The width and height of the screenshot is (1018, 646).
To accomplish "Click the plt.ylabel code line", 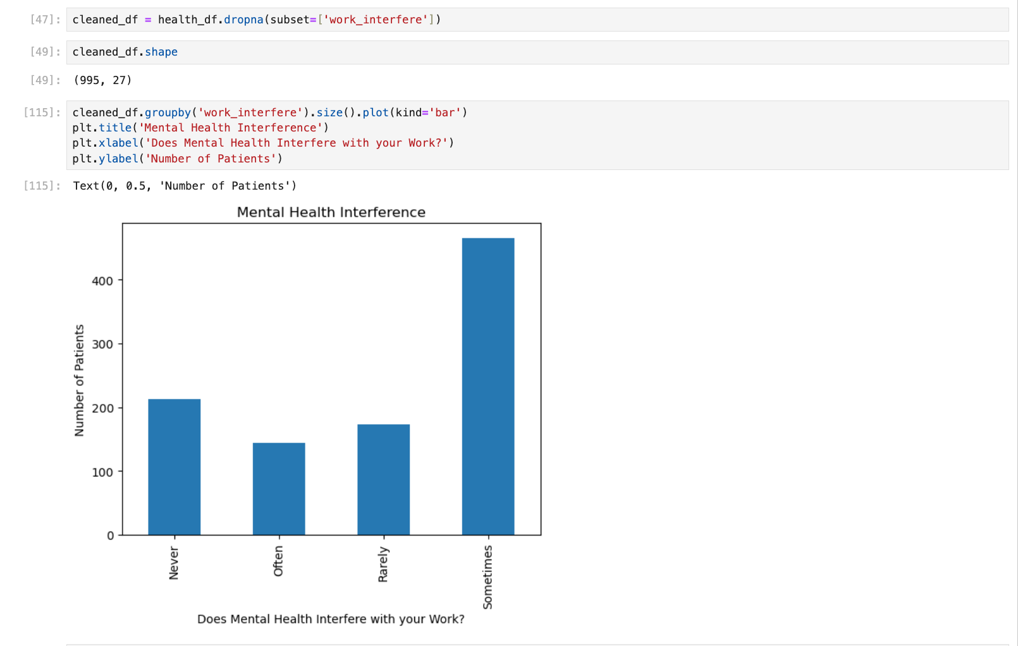I will point(177,159).
